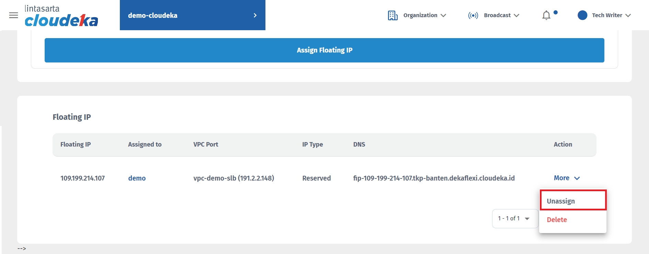
Task: Expand the Broadcast dropdown chevron
Action: [x=516, y=15]
